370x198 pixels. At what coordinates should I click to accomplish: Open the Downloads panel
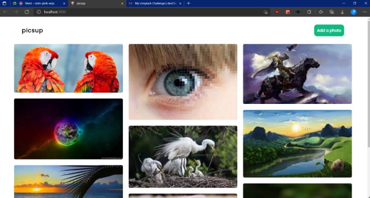coord(342,12)
